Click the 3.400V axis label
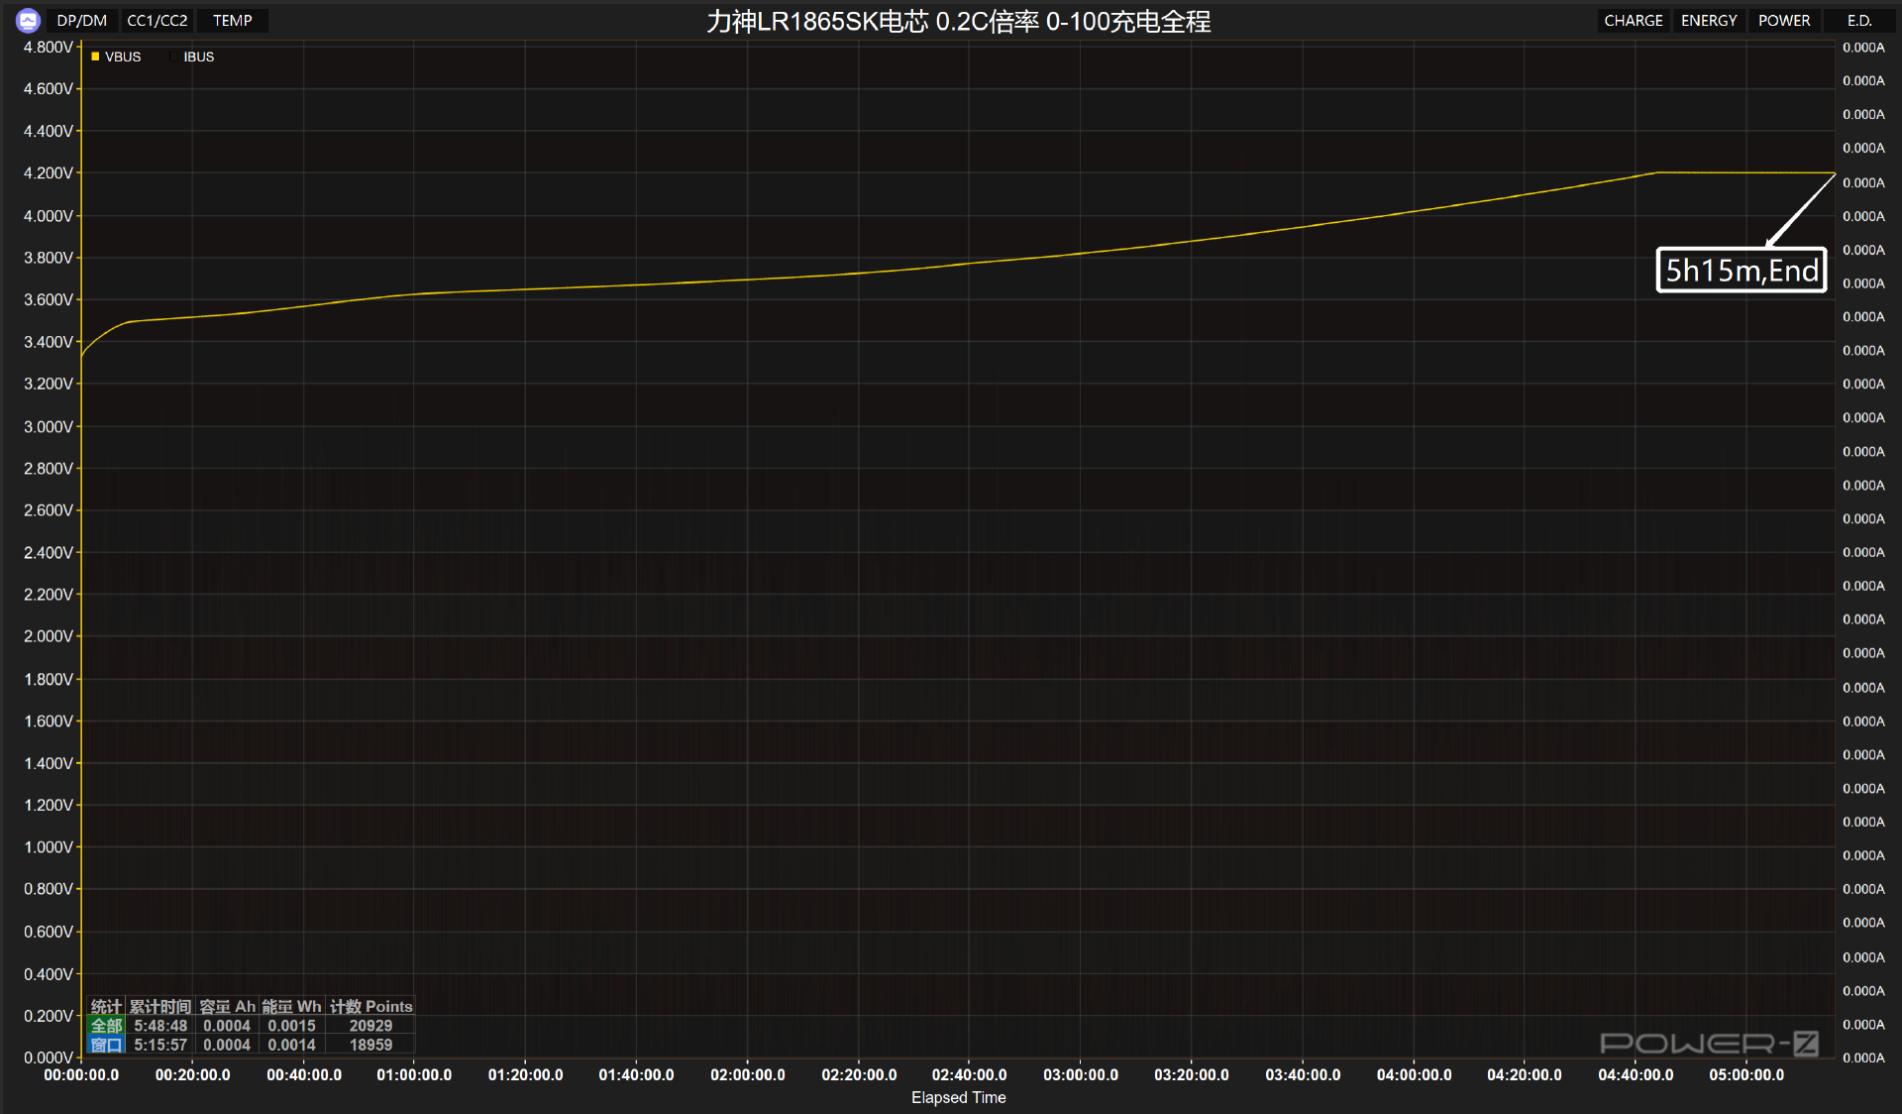Image resolution: width=1902 pixels, height=1114 pixels. tap(49, 342)
